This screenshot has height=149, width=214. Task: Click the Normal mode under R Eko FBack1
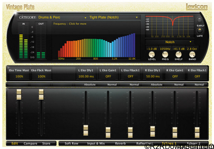(199, 85)
